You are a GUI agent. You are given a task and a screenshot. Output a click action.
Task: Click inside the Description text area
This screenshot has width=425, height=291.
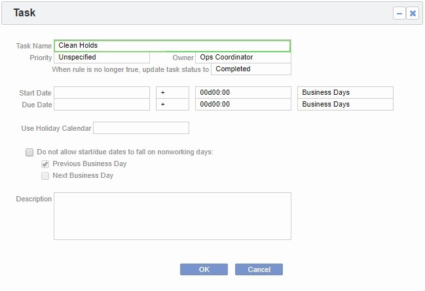click(x=172, y=216)
